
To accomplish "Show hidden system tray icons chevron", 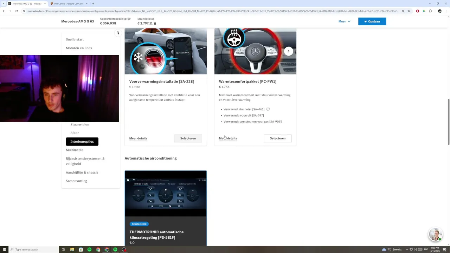I will point(407,249).
